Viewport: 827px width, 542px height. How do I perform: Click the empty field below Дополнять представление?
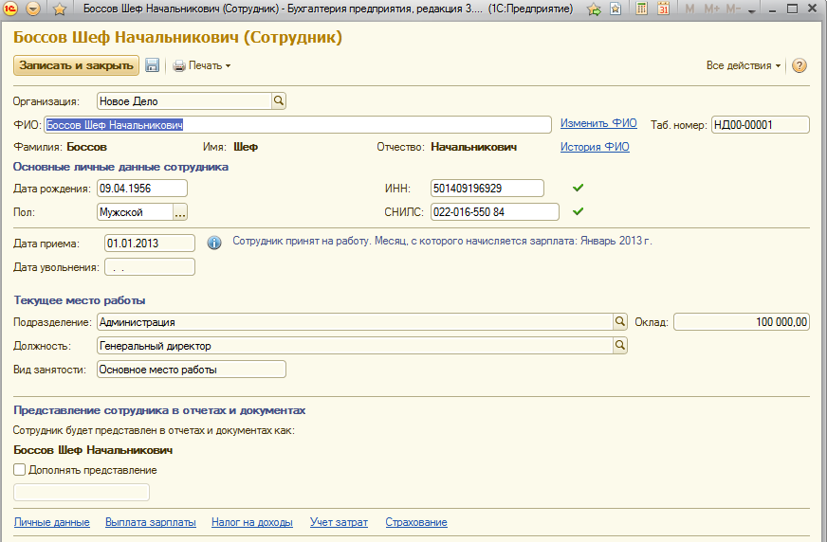[x=82, y=493]
